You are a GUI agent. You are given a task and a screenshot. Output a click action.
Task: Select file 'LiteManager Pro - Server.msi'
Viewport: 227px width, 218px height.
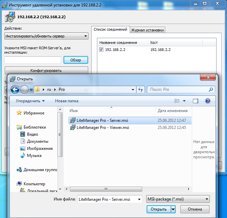click(x=130, y=120)
